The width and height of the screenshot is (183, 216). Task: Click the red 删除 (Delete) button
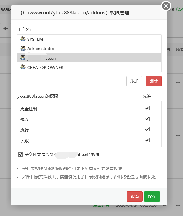coord(154,81)
